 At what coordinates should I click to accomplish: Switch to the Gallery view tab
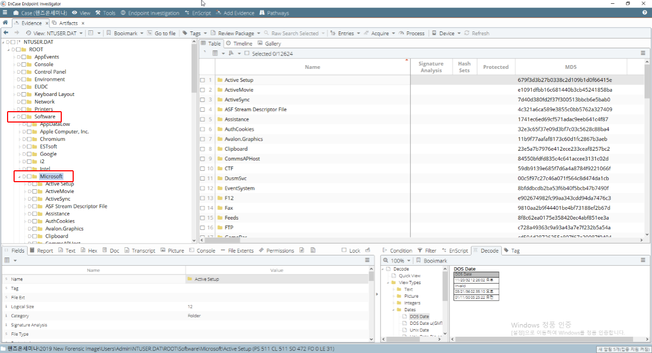269,43
